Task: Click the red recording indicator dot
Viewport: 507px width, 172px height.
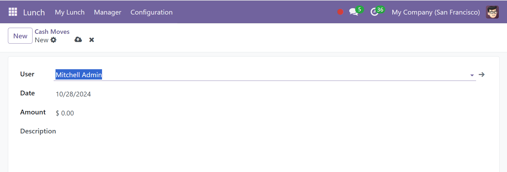Action: click(x=340, y=12)
